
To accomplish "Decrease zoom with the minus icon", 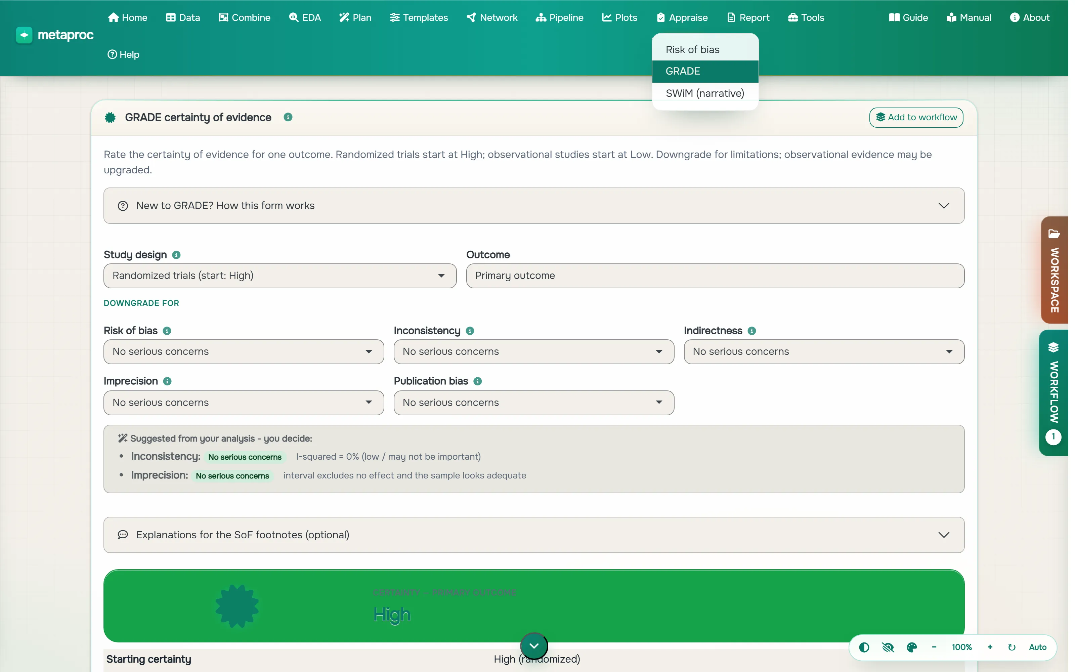I will [x=934, y=647].
